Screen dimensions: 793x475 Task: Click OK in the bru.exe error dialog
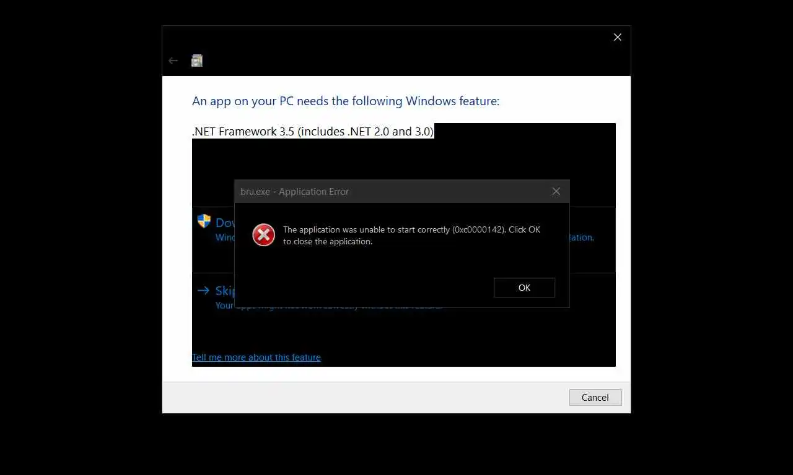pyautogui.click(x=524, y=288)
